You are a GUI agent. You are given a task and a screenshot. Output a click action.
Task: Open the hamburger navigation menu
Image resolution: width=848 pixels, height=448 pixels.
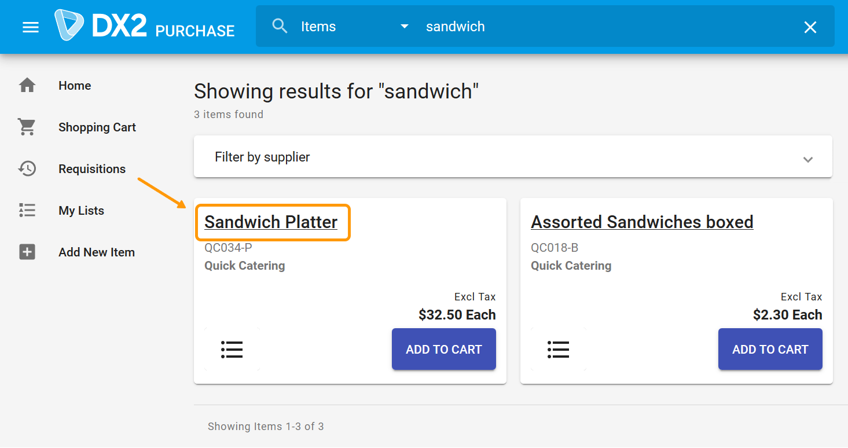[x=31, y=27]
